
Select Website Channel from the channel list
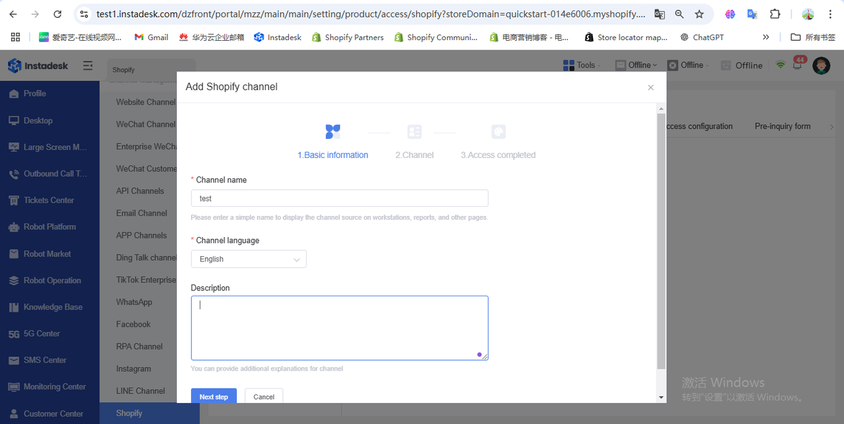pyautogui.click(x=146, y=102)
